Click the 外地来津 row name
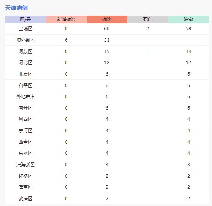Screen dimensions: 212x206 [26, 97]
